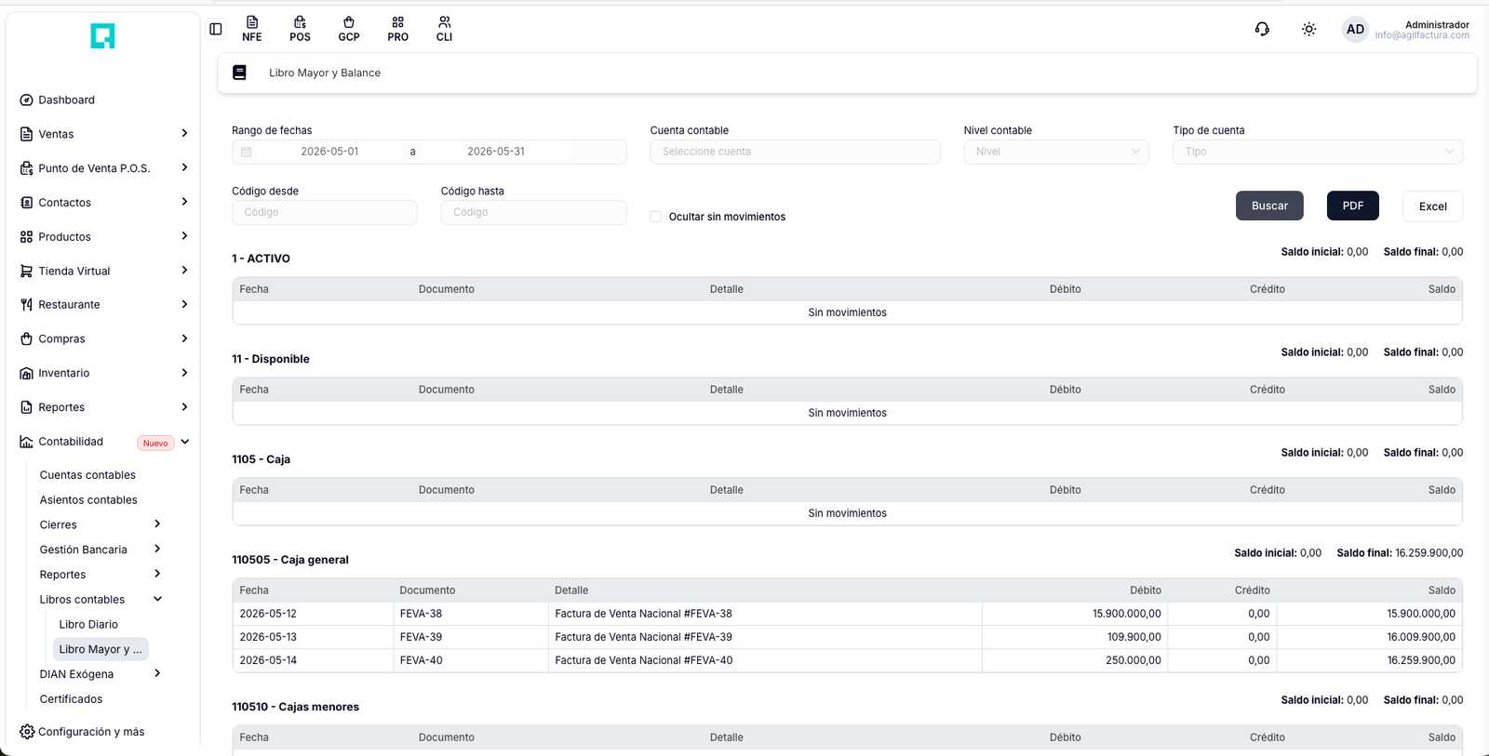
Task: Collapse the sidebar with panel toggle icon
Action: (216, 29)
